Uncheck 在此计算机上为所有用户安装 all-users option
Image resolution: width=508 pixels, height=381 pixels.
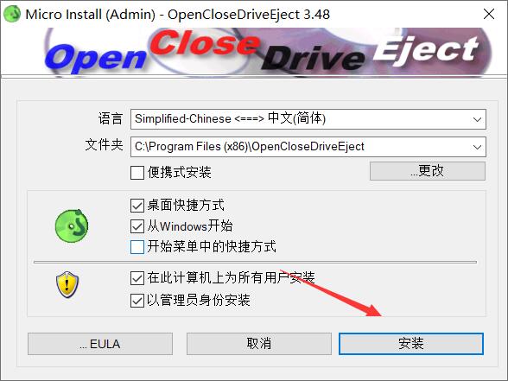[137, 278]
